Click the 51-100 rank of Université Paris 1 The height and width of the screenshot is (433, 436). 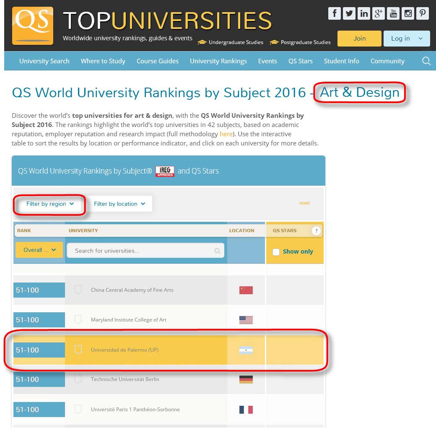pos(39,410)
